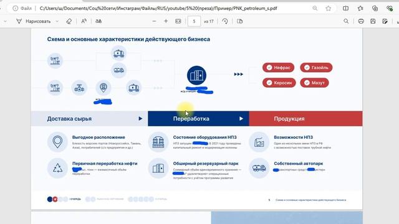Screen dimensions: 399x224
Task: Click Save As icon with pencil
Action: 385,21
